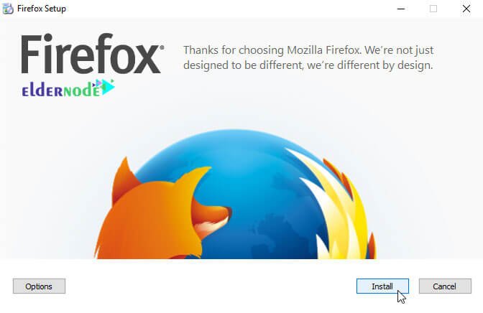Click "different by design" tagline line

(x=308, y=65)
